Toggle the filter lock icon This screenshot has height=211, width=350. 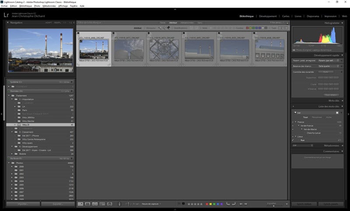[x=287, y=23]
